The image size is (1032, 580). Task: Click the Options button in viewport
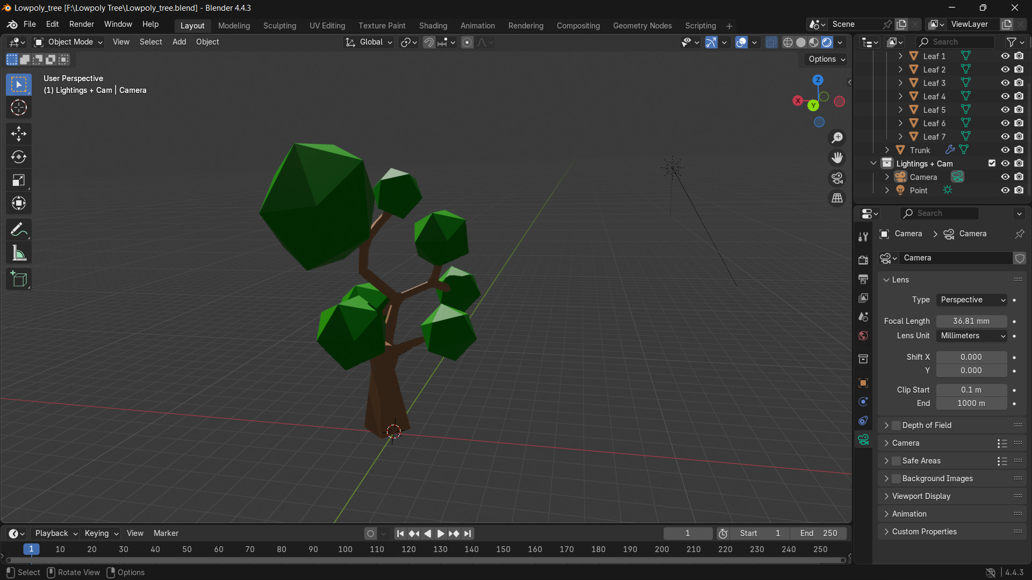[x=826, y=59]
